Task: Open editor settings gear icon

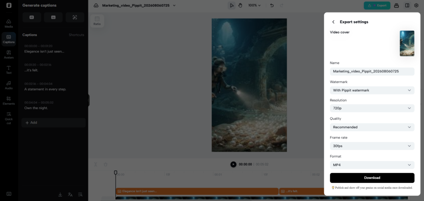Action: click(x=417, y=5)
